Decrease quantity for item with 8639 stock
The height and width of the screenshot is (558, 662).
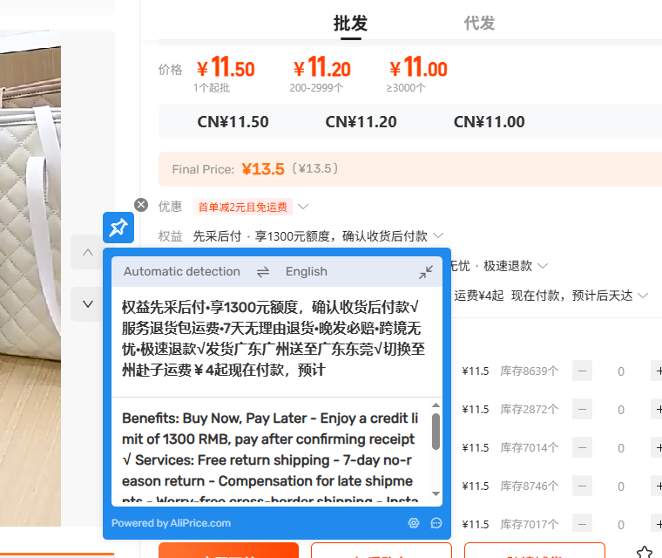582,371
